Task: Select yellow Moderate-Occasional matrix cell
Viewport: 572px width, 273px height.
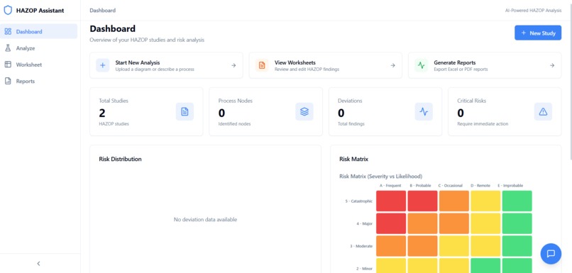Action: [x=453, y=245]
